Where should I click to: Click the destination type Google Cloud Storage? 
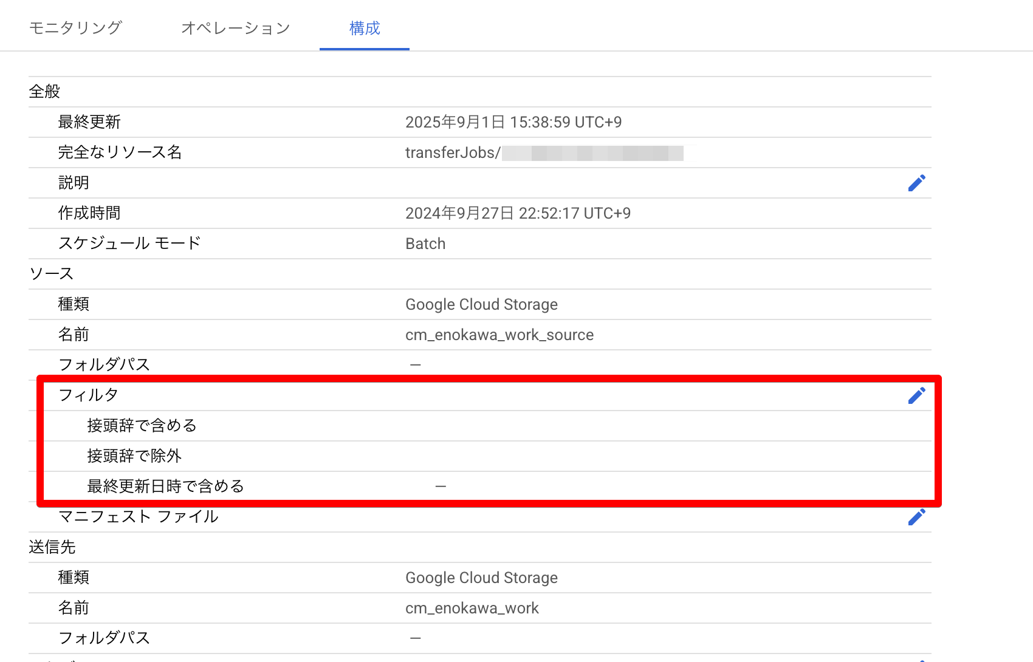coord(481,578)
